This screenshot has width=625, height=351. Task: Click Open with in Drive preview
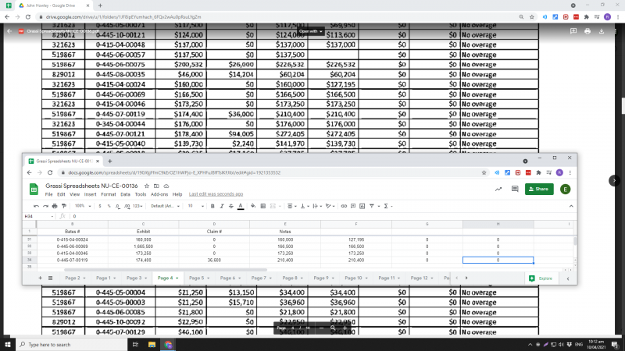(x=310, y=31)
